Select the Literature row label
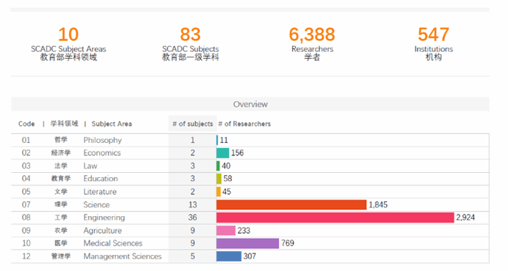The width and height of the screenshot is (508, 271). pos(100,192)
